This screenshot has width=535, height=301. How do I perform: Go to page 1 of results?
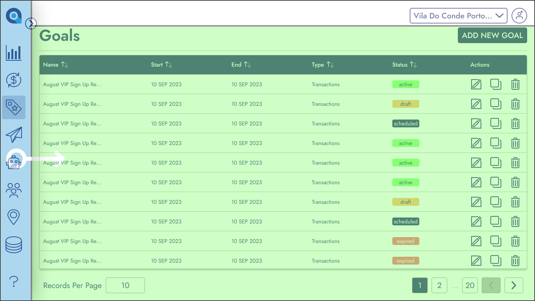pos(420,285)
